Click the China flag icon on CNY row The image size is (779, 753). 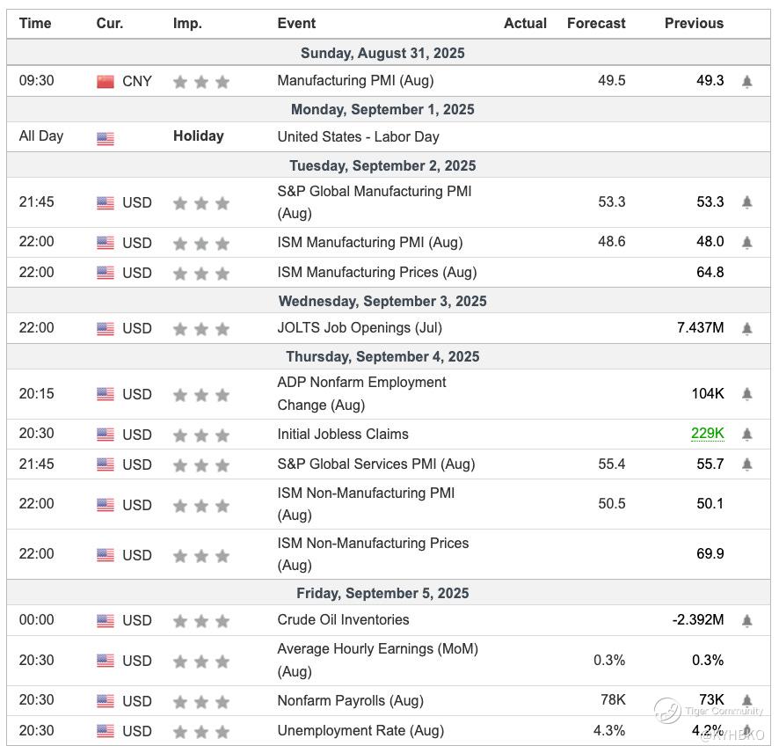pyautogui.click(x=106, y=82)
